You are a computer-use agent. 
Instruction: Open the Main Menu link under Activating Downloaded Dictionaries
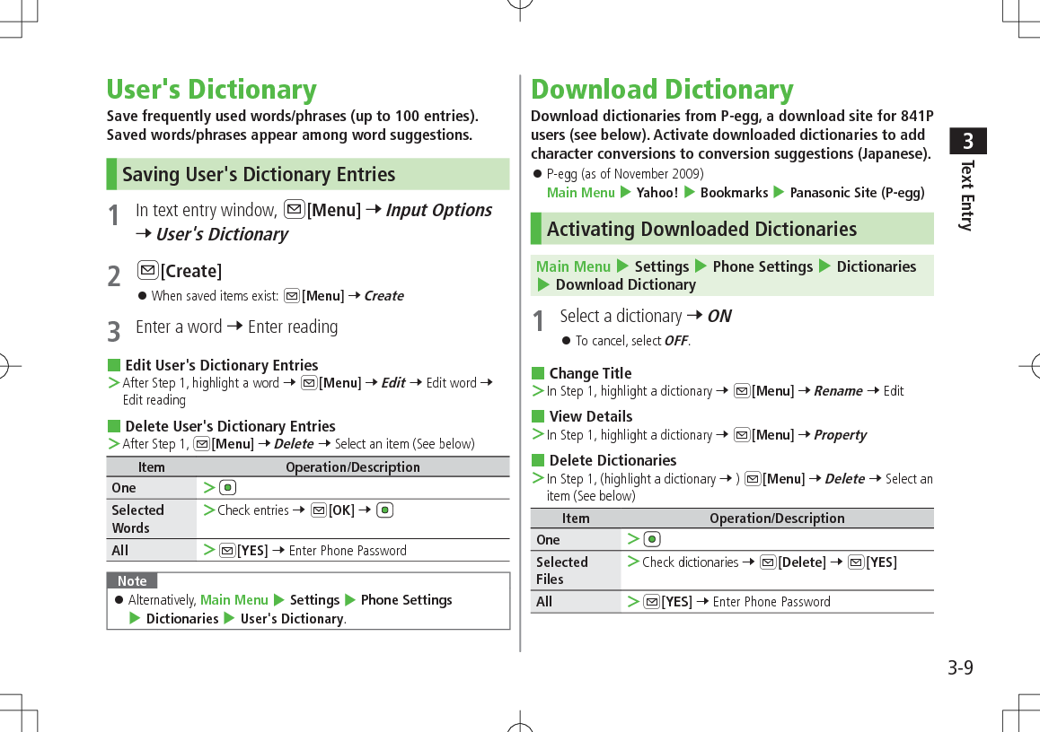[x=574, y=266]
